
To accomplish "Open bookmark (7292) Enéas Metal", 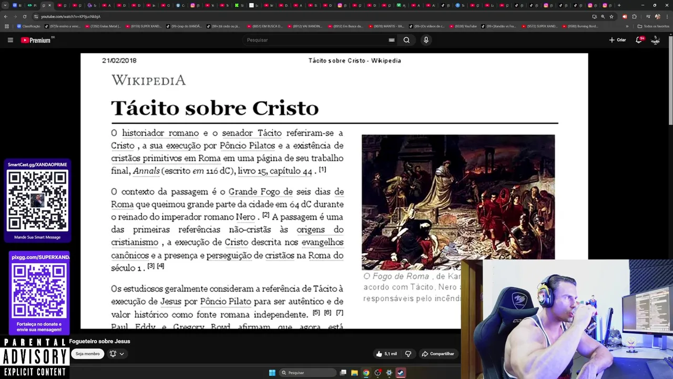I will 103,26.
